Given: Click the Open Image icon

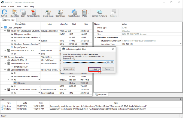Looking at the screenshot, I should 60,13.
